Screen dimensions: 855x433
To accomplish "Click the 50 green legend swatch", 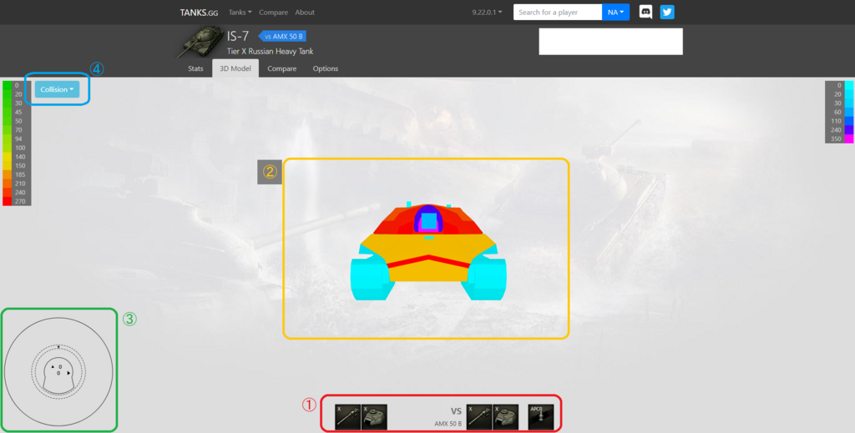I will [x=7, y=121].
